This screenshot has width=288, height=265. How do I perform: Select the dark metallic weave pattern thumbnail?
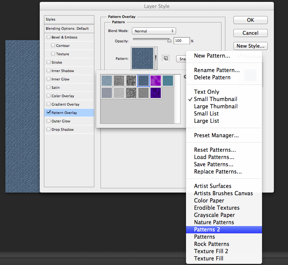[x=131, y=80]
